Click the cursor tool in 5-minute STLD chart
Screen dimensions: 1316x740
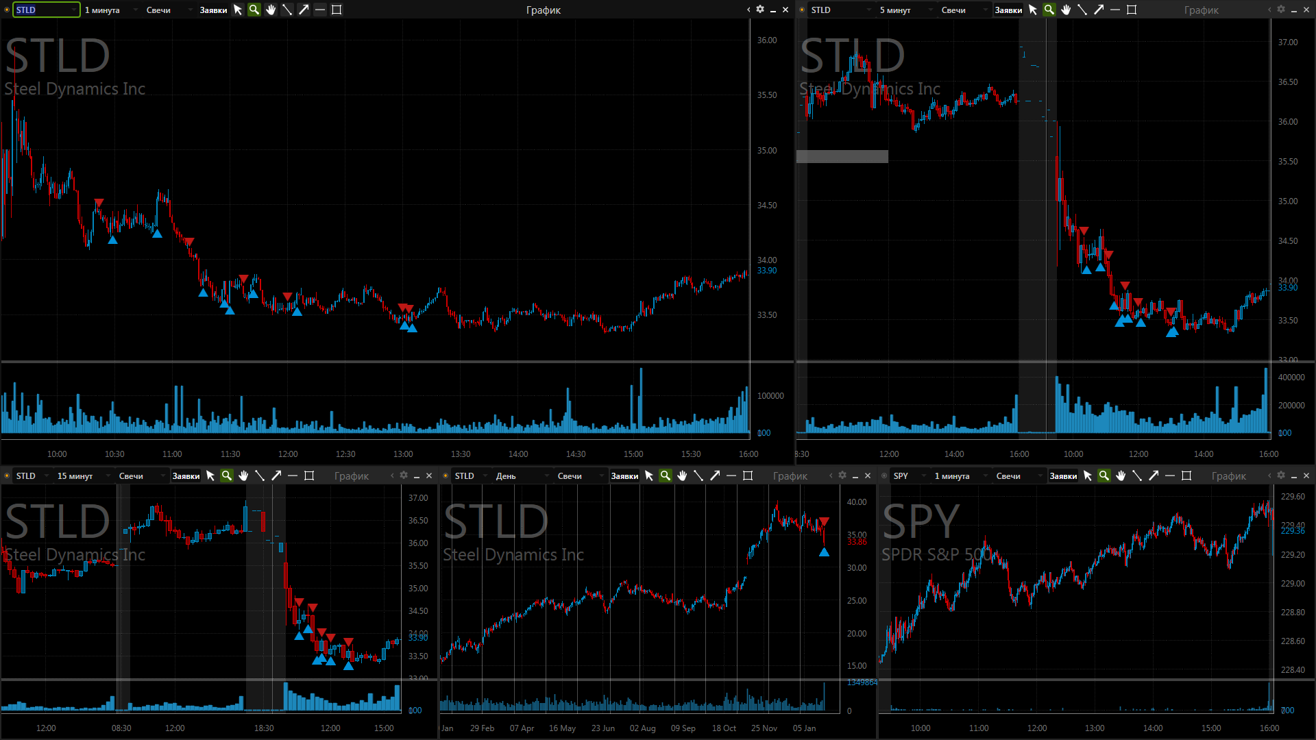coord(1033,10)
